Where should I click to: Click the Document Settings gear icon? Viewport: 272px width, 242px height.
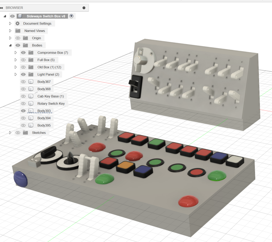tap(18, 24)
